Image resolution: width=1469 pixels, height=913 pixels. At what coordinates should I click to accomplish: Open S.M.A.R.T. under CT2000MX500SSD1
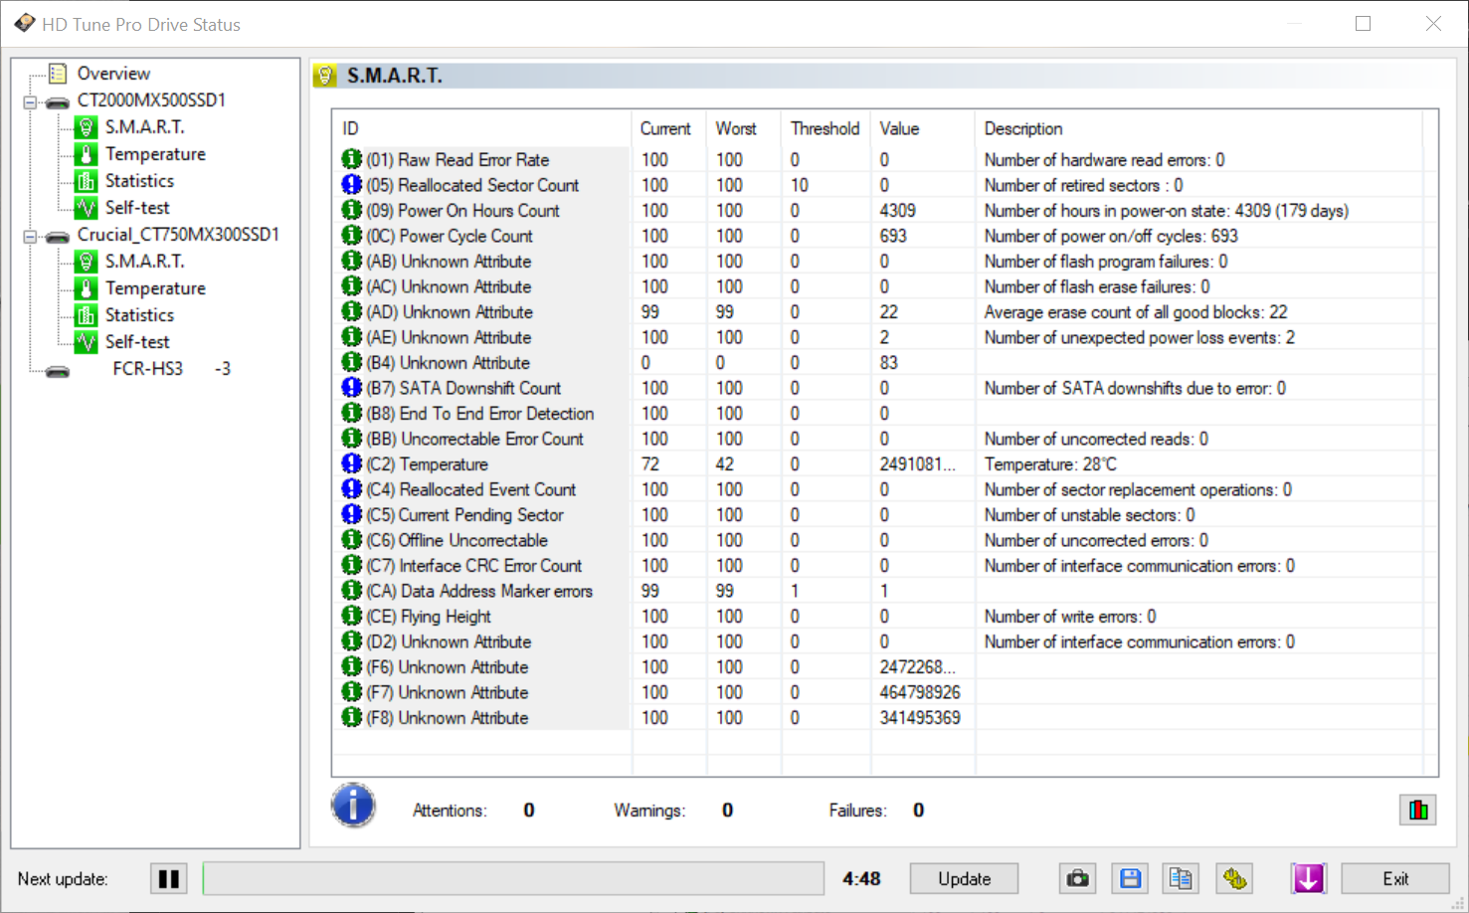click(x=145, y=127)
